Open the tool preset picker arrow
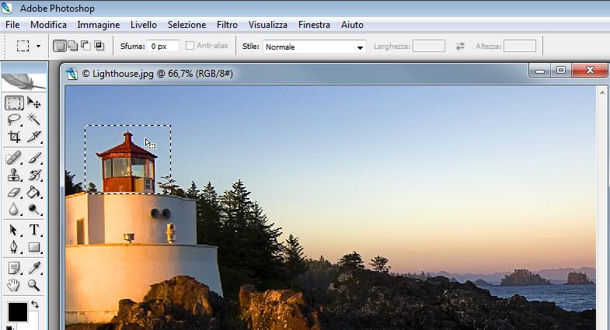 click(38, 47)
